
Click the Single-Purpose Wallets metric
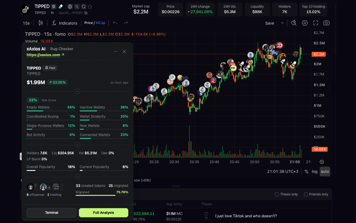coord(51,127)
